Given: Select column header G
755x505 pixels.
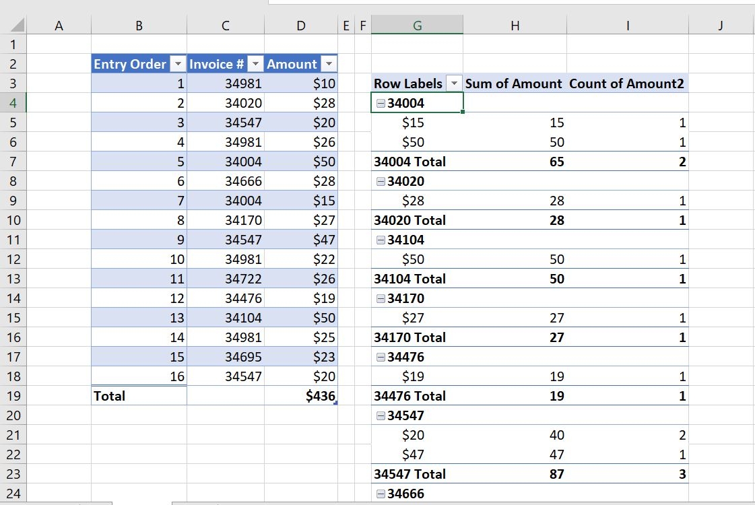Looking at the screenshot, I should [x=417, y=25].
